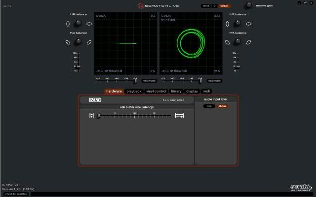316x197 pixels.
Task: Click the right deck L/R balance knob
Action: (x=237, y=23)
